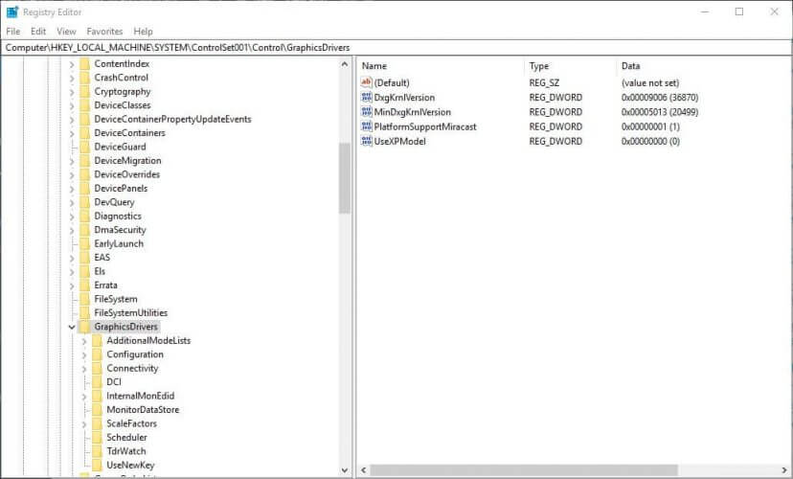This screenshot has height=479, width=793.
Task: Collapse the GraphicsDrivers key
Action: [72, 328]
